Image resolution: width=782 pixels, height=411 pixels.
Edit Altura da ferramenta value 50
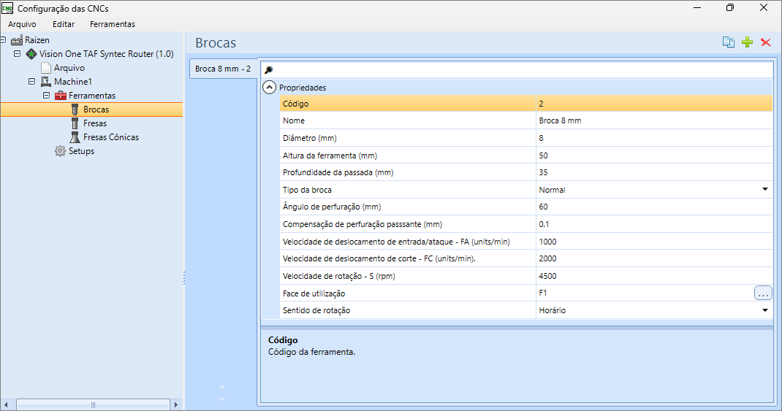(x=654, y=155)
